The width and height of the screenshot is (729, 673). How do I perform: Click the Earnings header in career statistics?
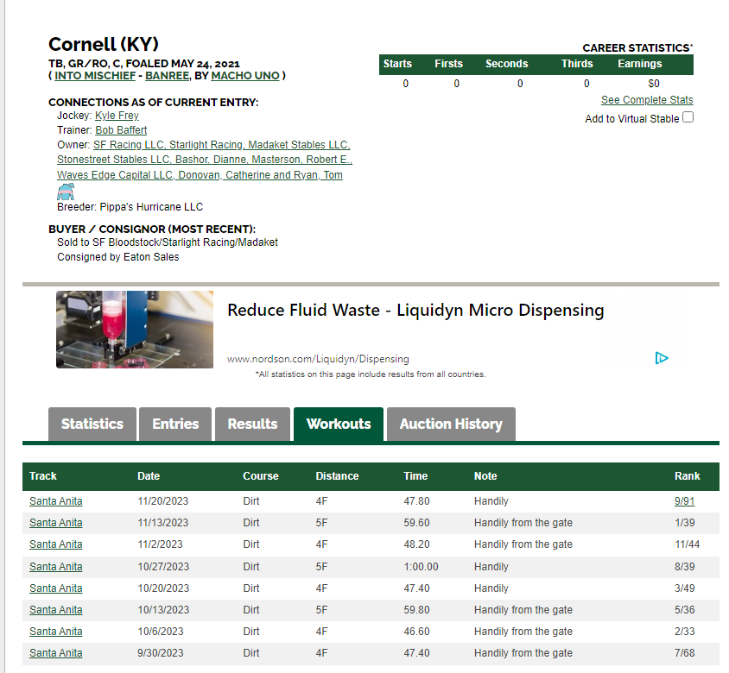(x=640, y=64)
